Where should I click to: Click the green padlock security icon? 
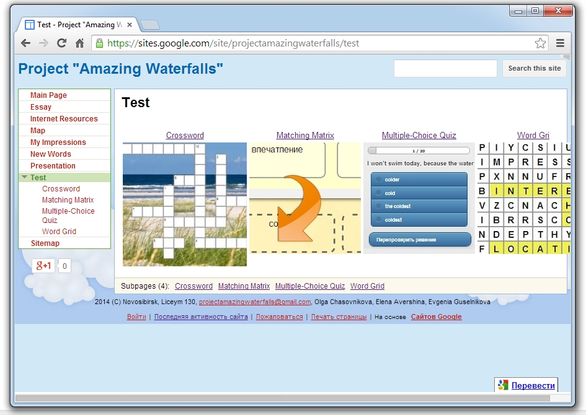click(99, 43)
